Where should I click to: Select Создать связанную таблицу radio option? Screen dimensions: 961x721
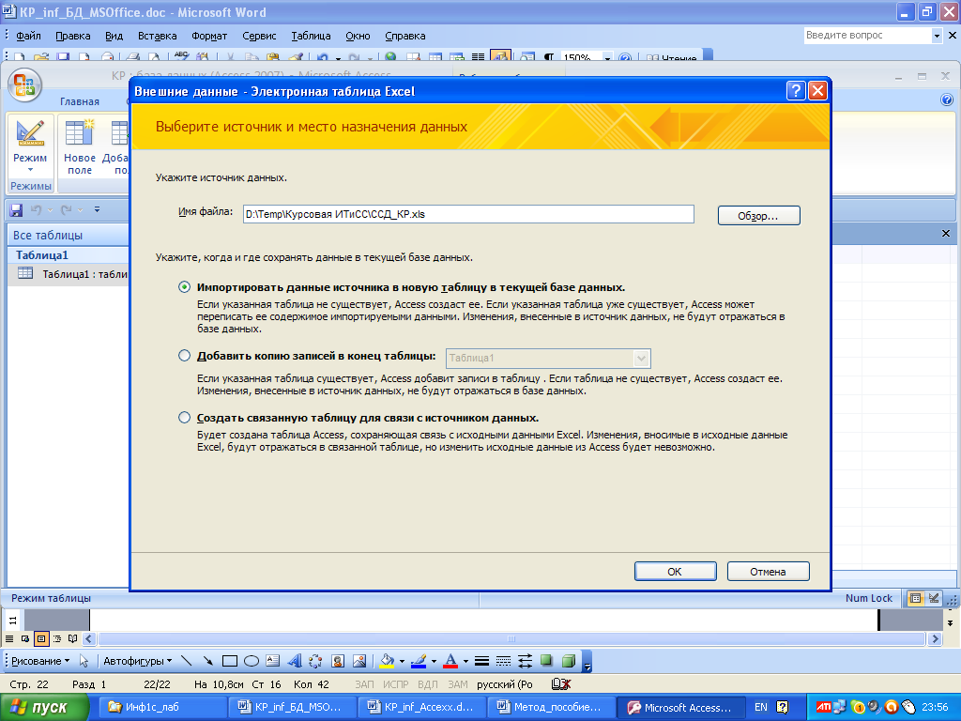point(184,418)
